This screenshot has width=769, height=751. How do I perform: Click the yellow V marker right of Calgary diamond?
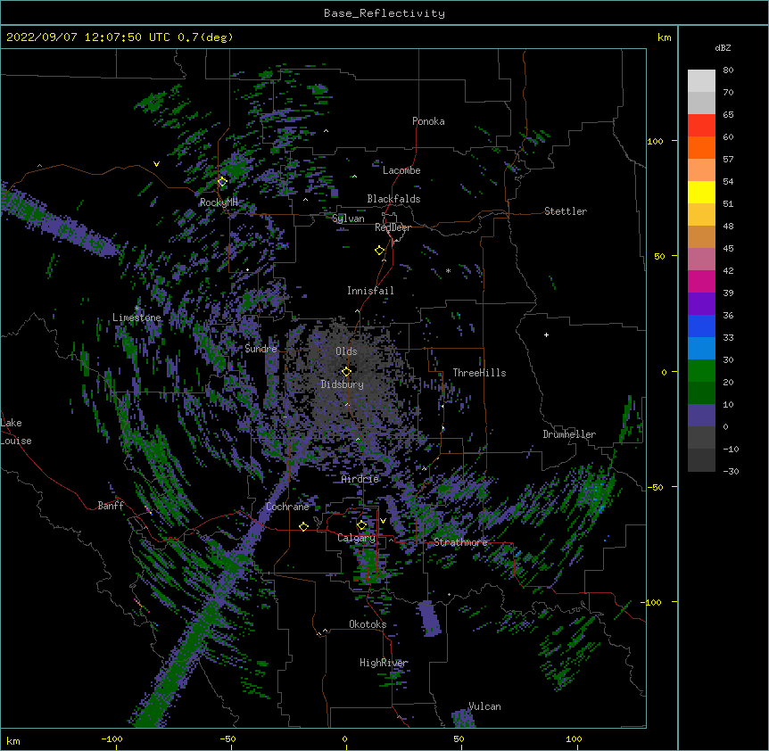point(383,521)
